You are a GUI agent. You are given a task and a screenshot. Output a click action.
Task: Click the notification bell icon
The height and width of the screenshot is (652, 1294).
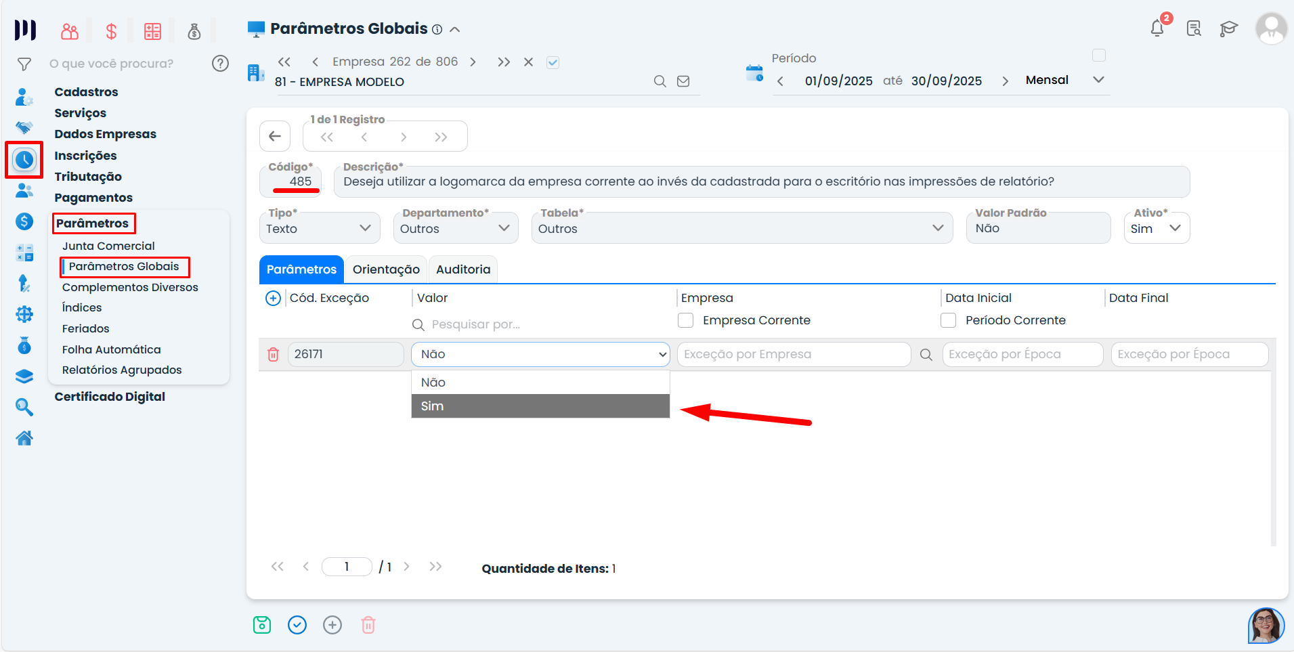[x=1157, y=28]
